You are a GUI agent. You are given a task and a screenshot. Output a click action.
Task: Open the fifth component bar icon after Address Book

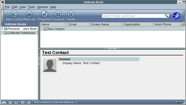click(x=29, y=102)
